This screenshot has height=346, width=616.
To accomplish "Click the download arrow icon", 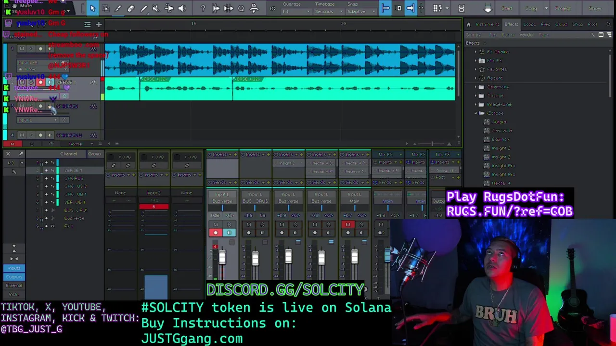I will pyautogui.click(x=488, y=9).
